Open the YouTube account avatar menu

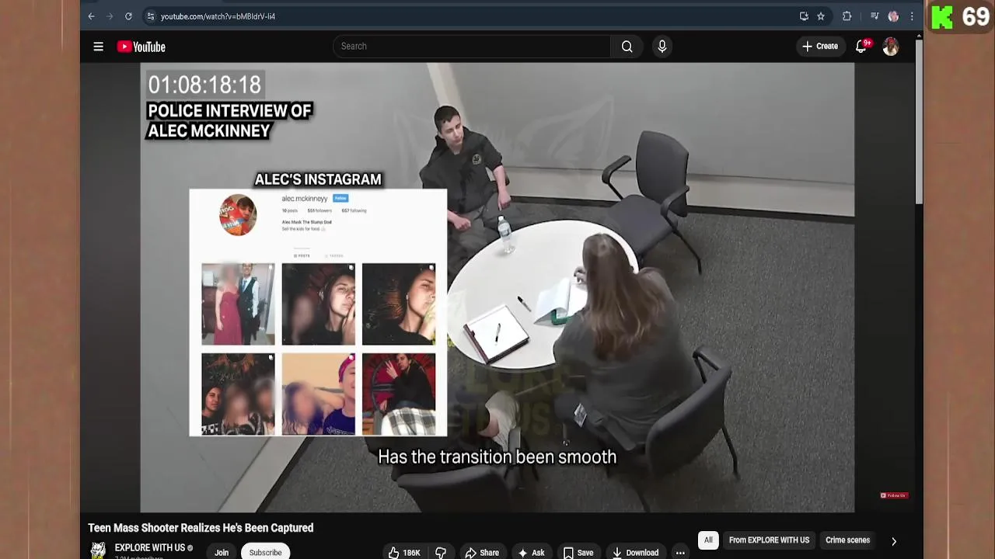point(891,47)
